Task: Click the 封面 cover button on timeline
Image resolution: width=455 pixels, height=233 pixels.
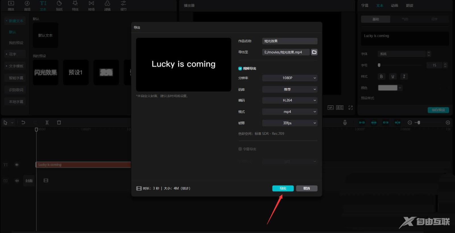Action: (29, 181)
